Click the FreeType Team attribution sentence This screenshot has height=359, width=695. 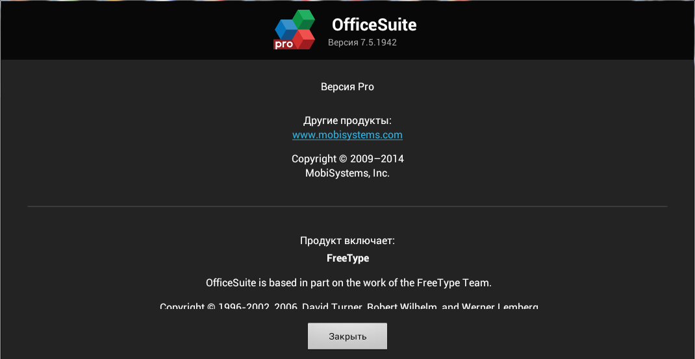coord(347,283)
